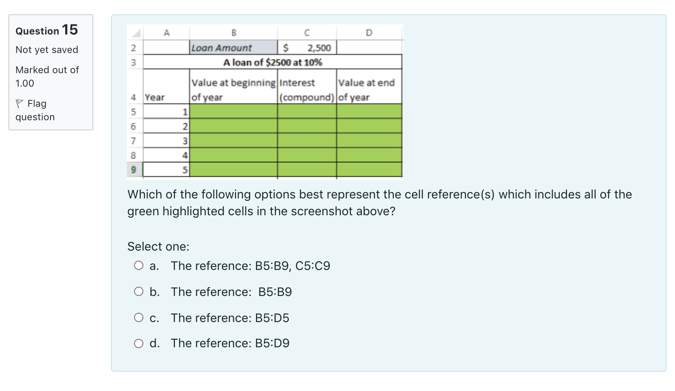The height and width of the screenshot is (391, 675).
Task: Select answer option a with reference B5:B9, C5:C9
Action: coord(139,266)
